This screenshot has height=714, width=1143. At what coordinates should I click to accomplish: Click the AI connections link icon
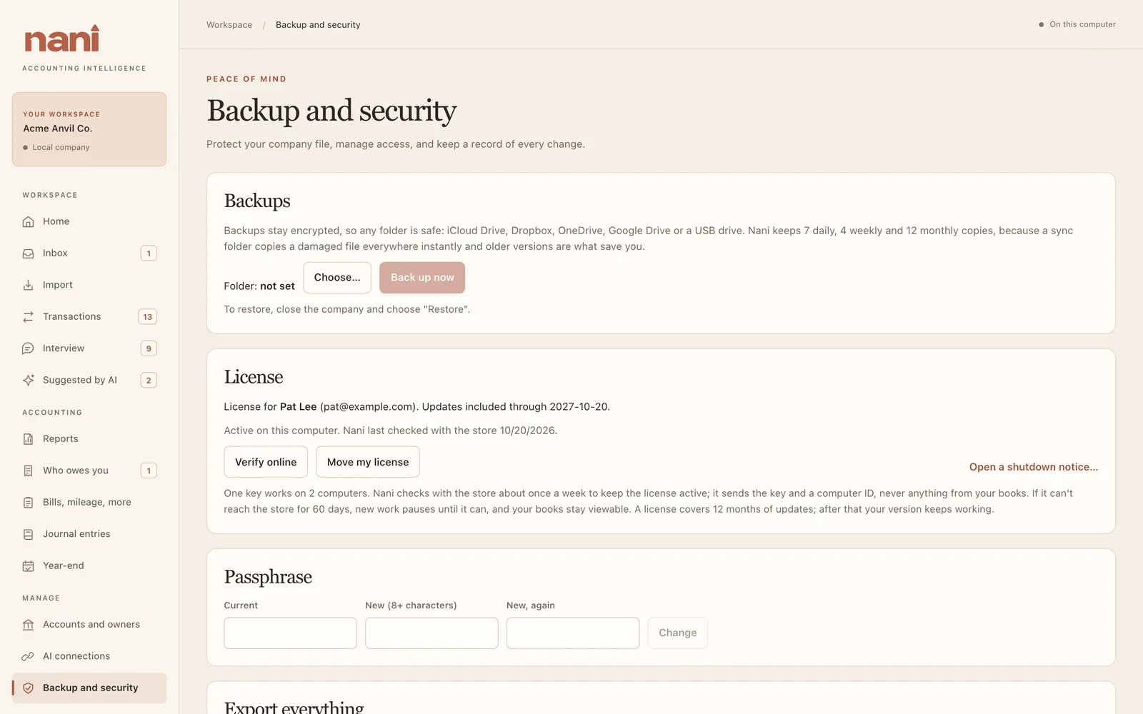28,656
